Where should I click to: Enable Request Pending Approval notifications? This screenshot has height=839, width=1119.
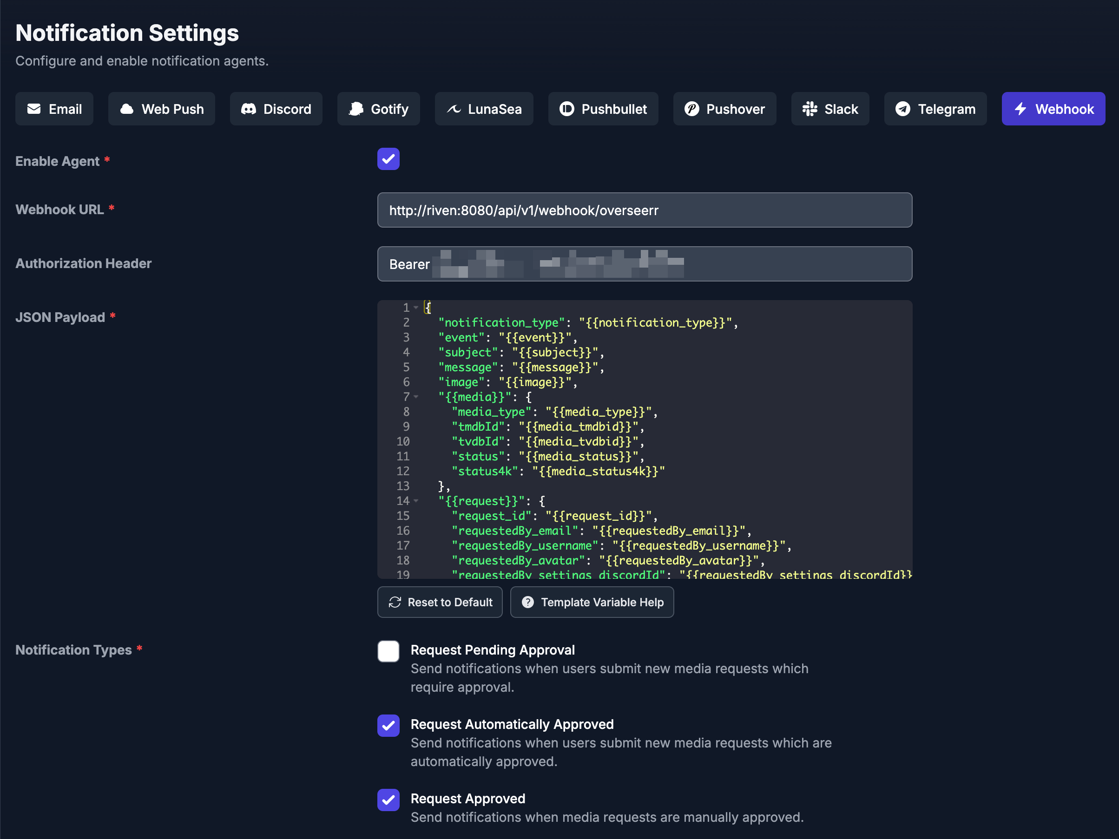[x=388, y=651]
